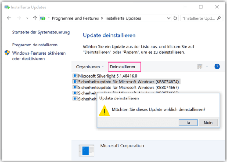Viewport: 227px width, 162px height.
Task: Click the search magnifier icon
Action: (x=219, y=18)
